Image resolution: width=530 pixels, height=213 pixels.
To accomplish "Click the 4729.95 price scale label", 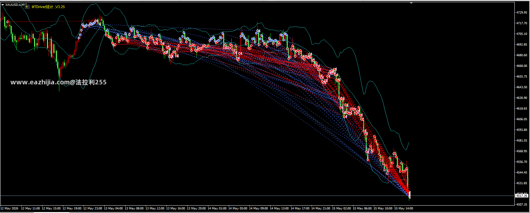I will pos(522,12).
